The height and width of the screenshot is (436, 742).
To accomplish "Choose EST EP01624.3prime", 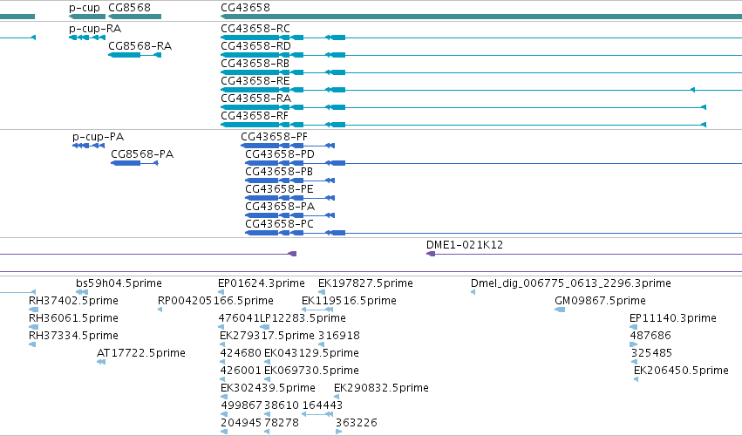I will point(262,283).
